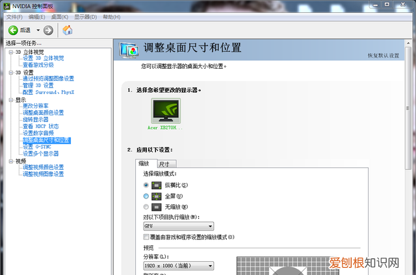Open 通过预览调整图像设置 task
This screenshot has height=275, width=416.
pyautogui.click(x=48, y=78)
